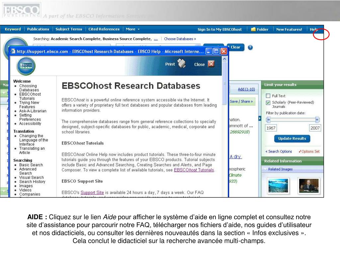340x255 pixels.
Task: Select Companies help topic
Action: tap(30, 194)
